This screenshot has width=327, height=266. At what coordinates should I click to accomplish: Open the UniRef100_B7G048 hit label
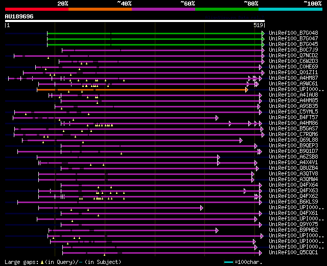(x=293, y=33)
